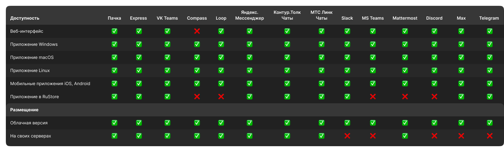The width and height of the screenshot is (504, 152).
Task: Click the Размещение section header
Action: pos(24,109)
